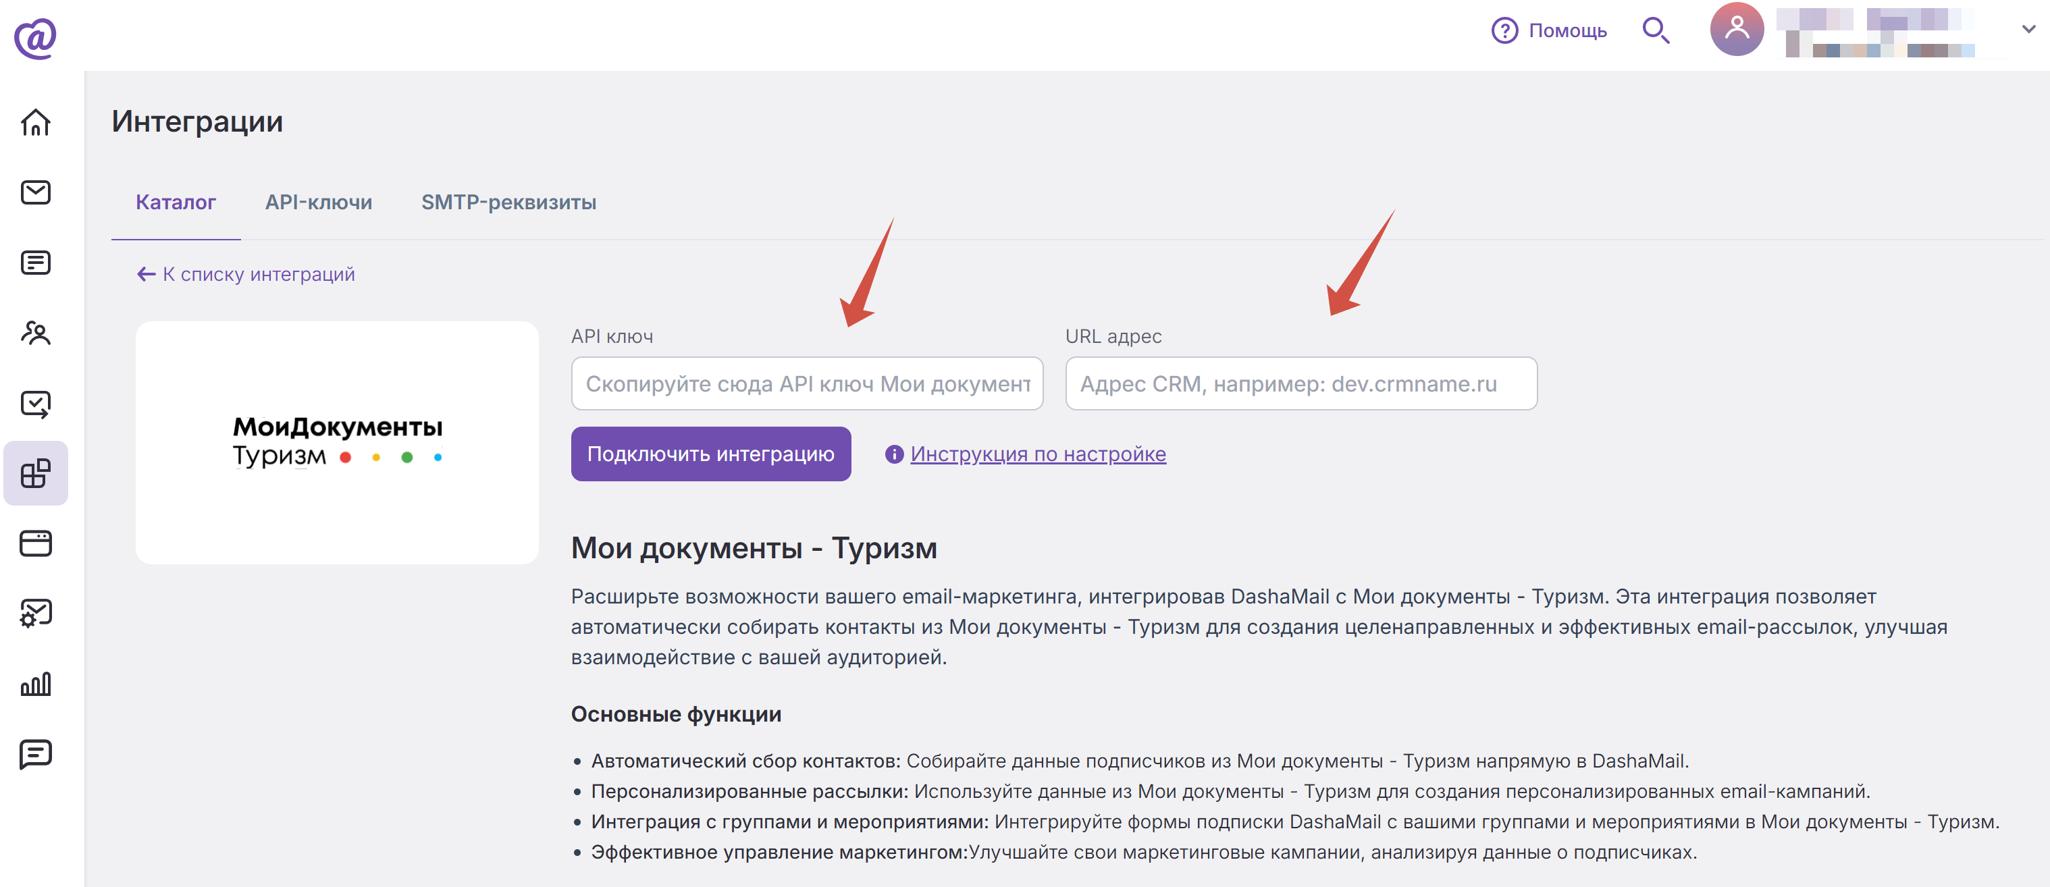Click the API ключ field label

click(x=612, y=336)
